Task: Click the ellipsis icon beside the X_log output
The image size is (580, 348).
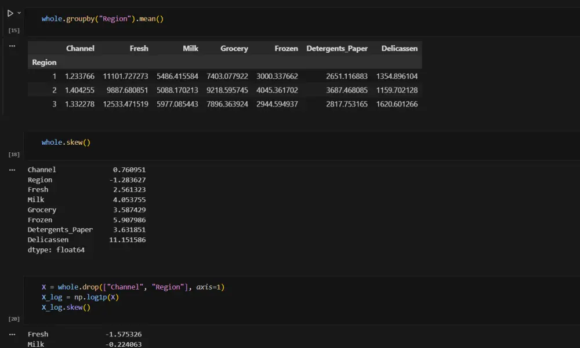Action: click(x=12, y=334)
